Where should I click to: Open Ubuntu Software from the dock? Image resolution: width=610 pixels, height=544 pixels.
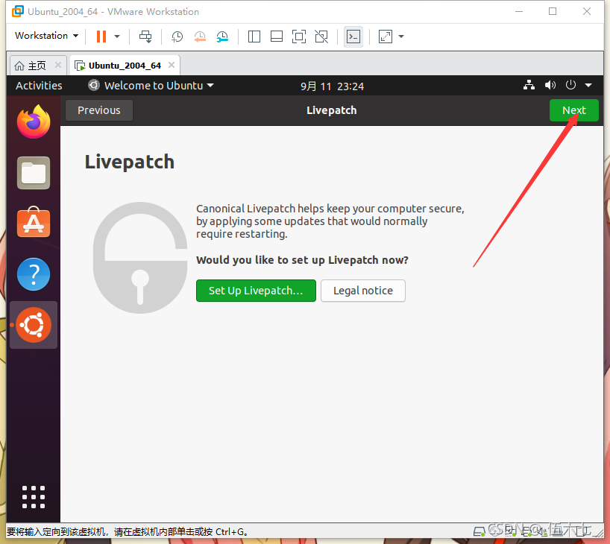point(34,222)
